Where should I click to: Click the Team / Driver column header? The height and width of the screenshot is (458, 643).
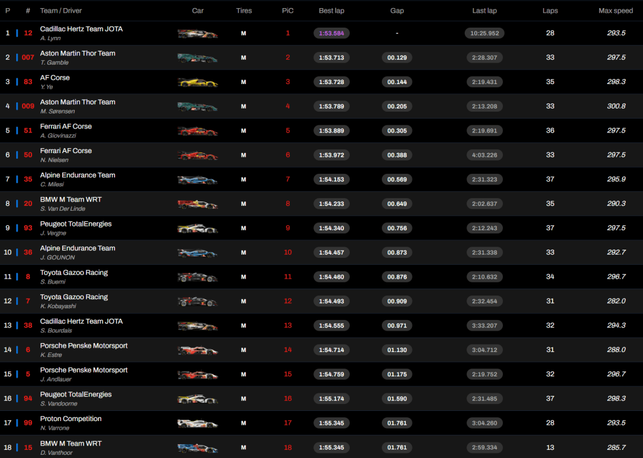[x=61, y=11]
